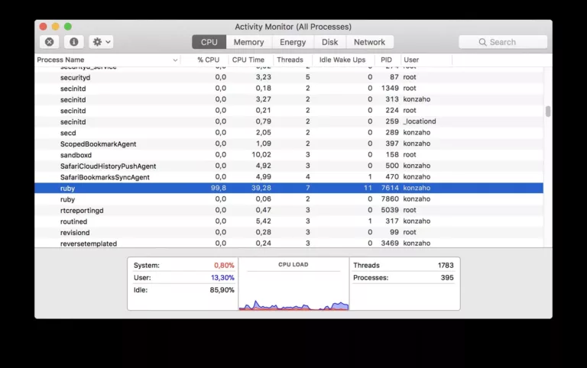Screen dimensions: 587x368
Task: Open the process Info inspector button
Action: pos(73,42)
